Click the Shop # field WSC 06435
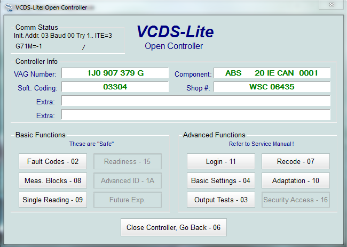The image size is (347, 247). (x=272, y=87)
